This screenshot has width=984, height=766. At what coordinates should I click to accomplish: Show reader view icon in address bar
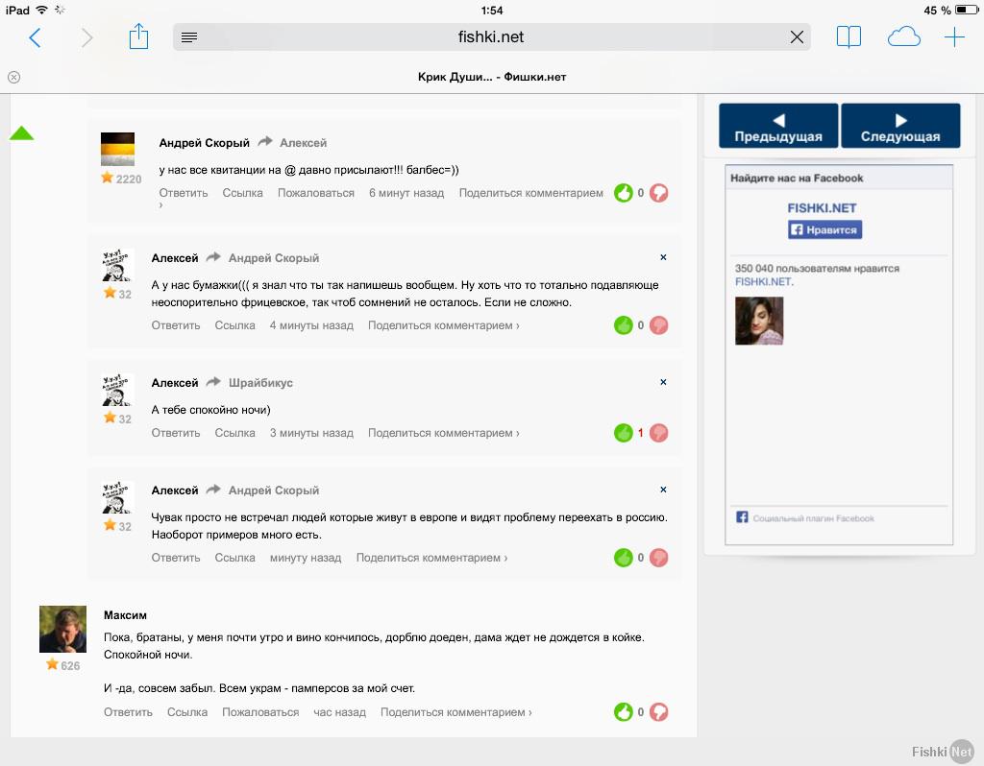(x=189, y=37)
